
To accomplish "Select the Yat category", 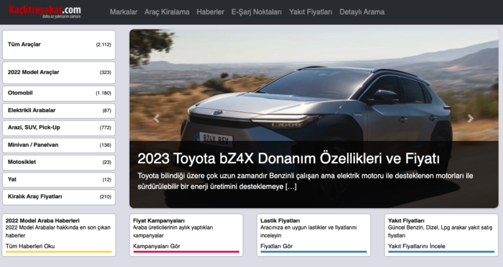I will [59, 180].
